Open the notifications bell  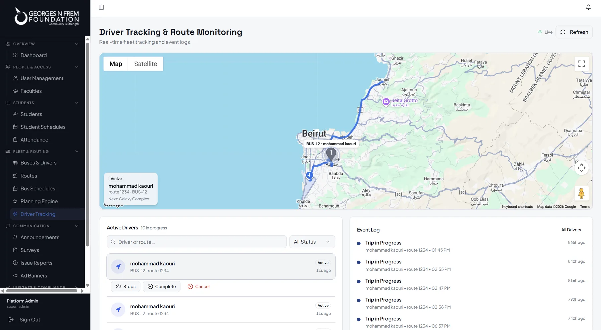pyautogui.click(x=588, y=7)
